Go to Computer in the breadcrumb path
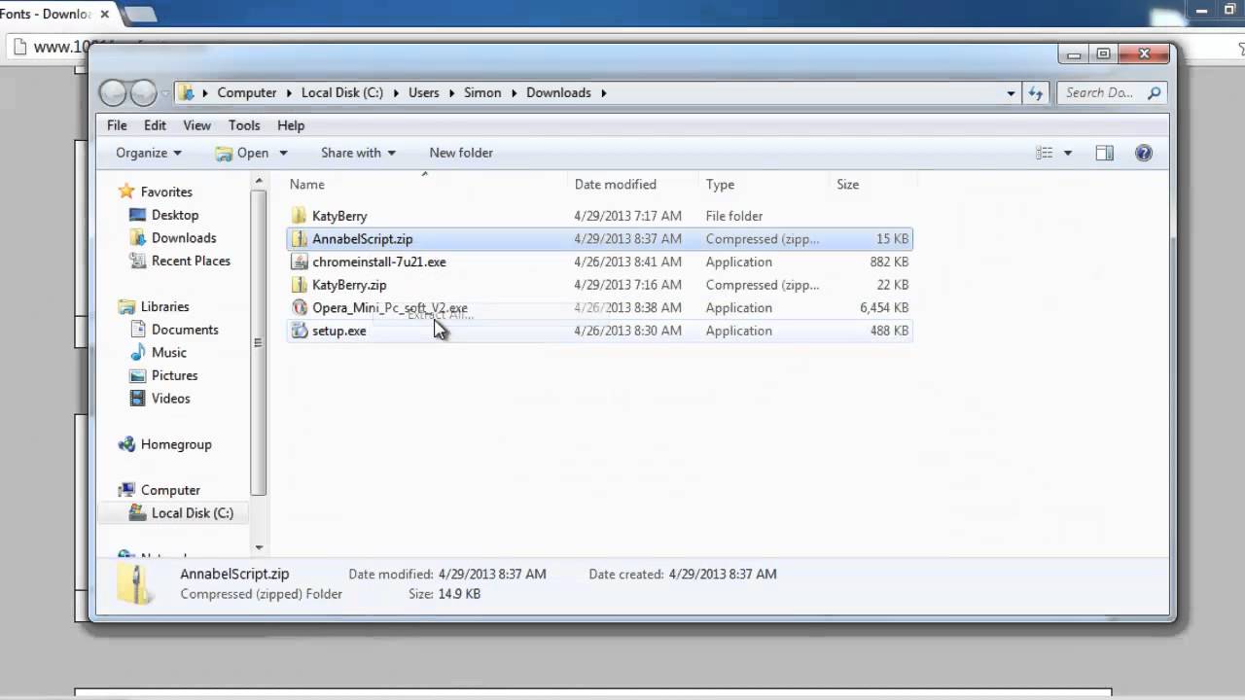The height and width of the screenshot is (700, 1245). [x=247, y=93]
